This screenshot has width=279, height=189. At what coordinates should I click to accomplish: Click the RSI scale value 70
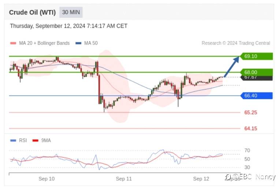(x=247, y=151)
